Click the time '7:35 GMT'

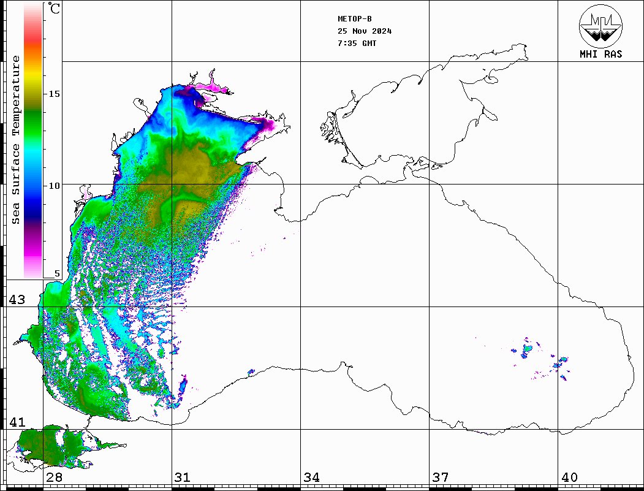click(x=357, y=44)
